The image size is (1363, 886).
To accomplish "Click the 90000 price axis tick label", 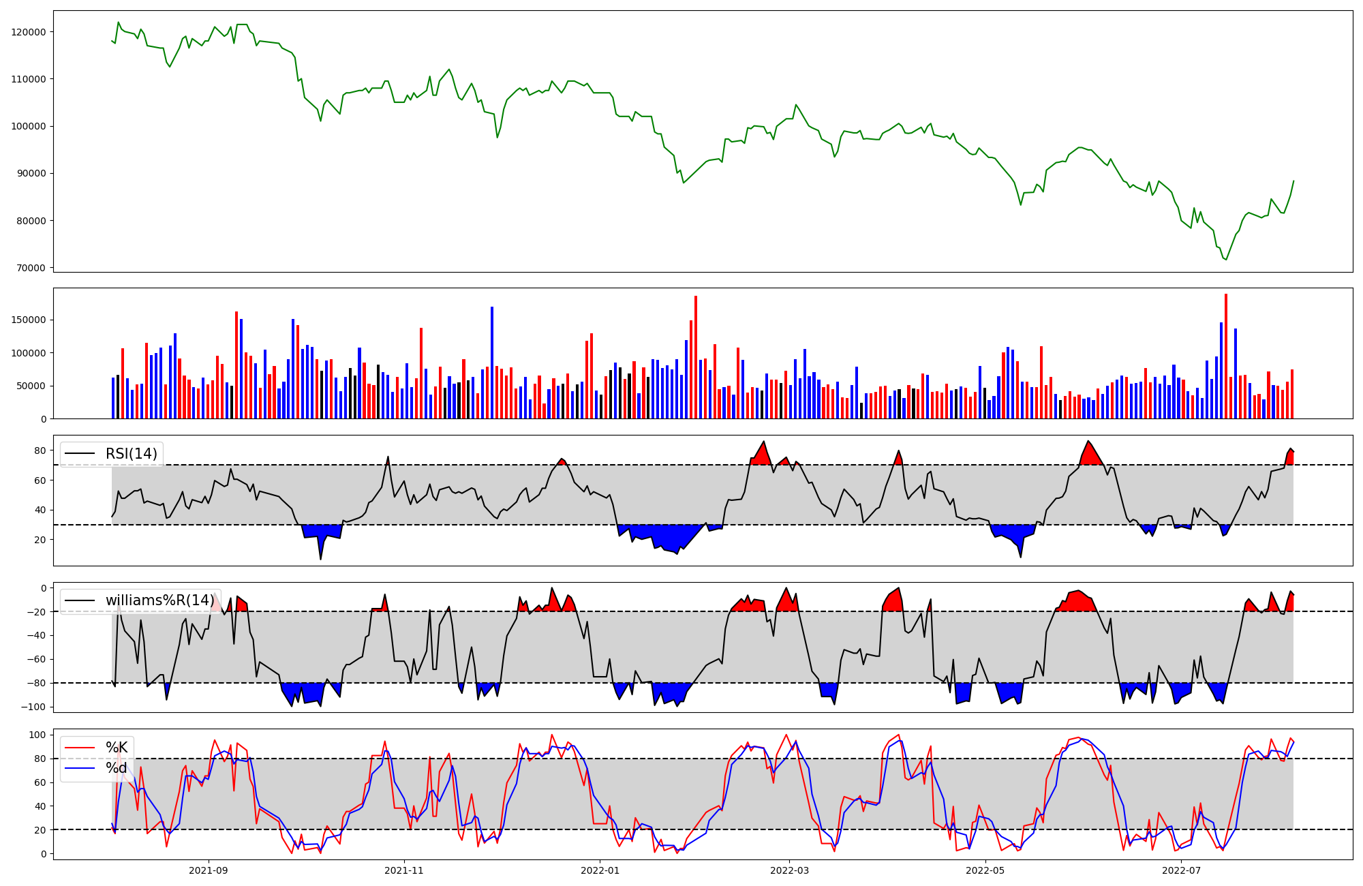I will [31, 173].
